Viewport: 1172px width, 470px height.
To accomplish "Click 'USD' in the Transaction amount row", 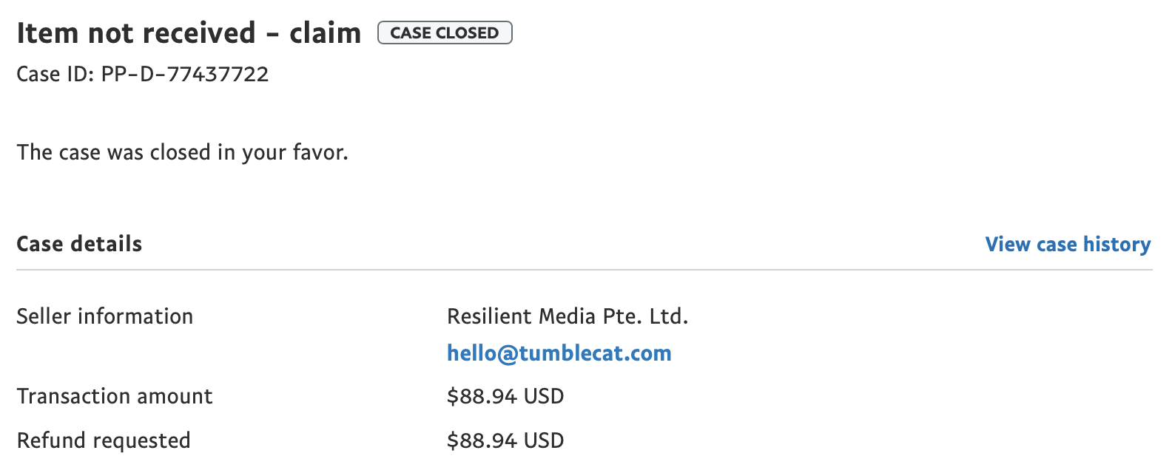I will click(x=544, y=396).
